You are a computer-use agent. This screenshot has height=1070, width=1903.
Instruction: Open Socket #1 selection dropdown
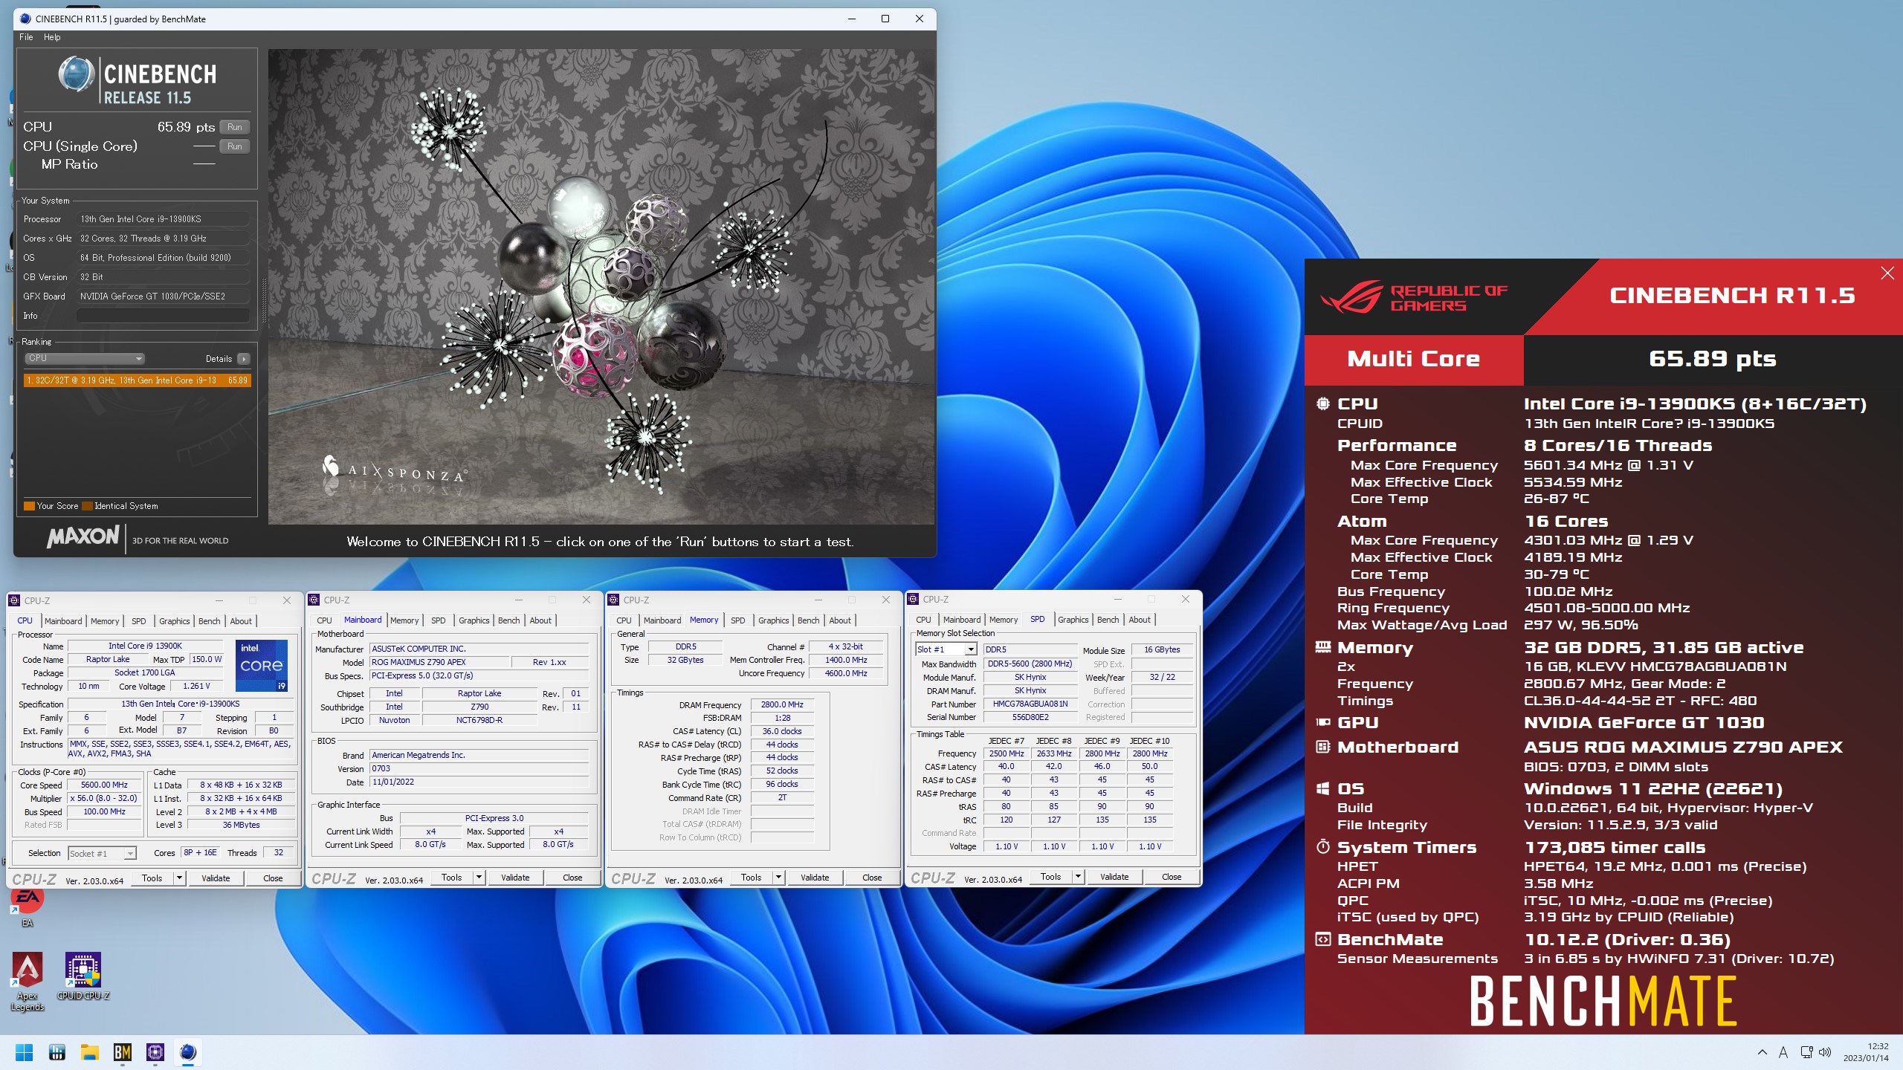tap(103, 854)
